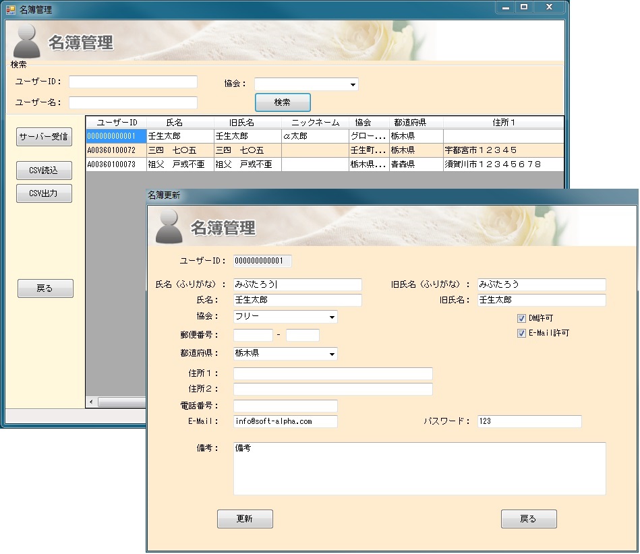640x554 pixels.
Task: Toggle the DM許可 checkbox
Action: 521,318
